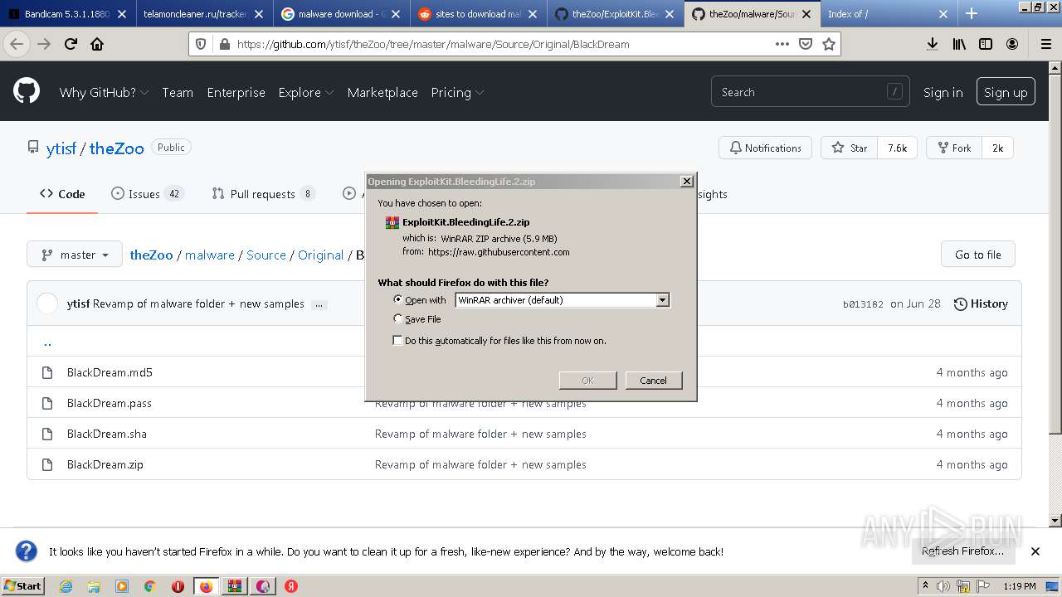Switch to WinRAR in taskbar
Viewport: 1062px width, 597px height.
[x=235, y=586]
